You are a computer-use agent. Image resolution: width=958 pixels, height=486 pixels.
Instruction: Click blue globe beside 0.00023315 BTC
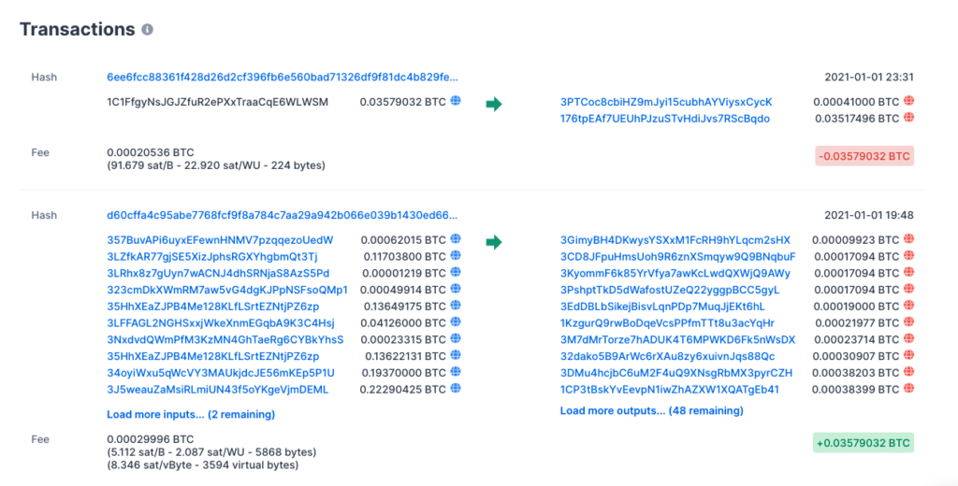456,338
